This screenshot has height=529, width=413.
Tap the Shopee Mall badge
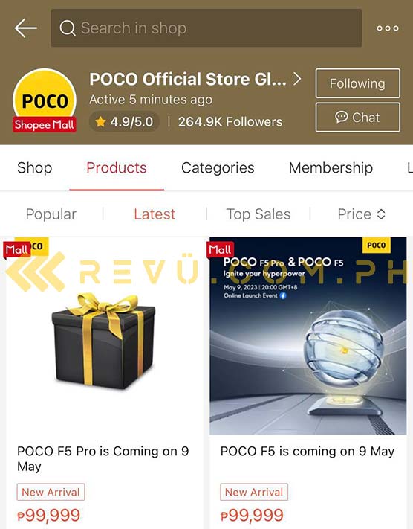click(x=45, y=124)
